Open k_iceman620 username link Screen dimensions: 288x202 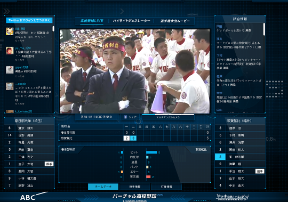23,111
